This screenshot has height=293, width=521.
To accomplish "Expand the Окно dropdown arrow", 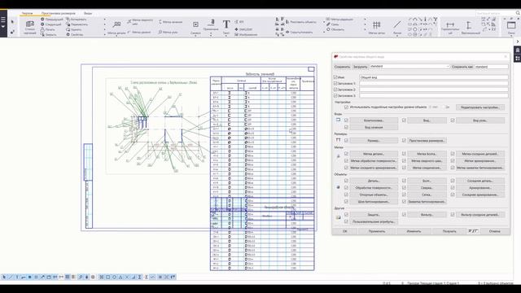I will point(511,36).
